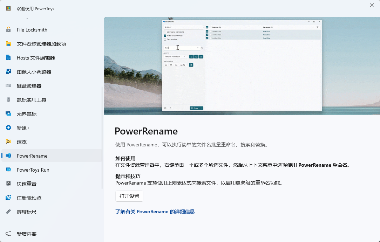Click the Image Resizer icon

tap(8, 72)
